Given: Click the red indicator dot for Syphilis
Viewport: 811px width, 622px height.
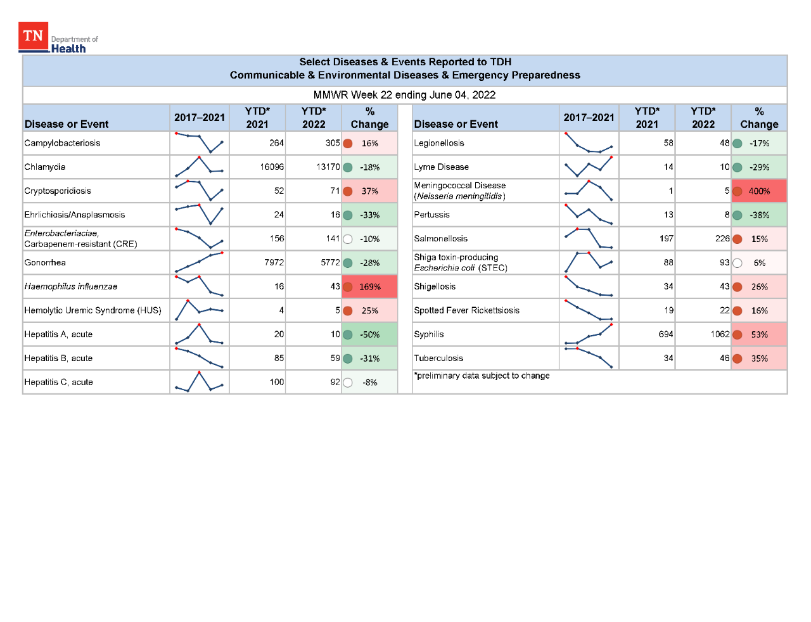Looking at the screenshot, I should [738, 334].
